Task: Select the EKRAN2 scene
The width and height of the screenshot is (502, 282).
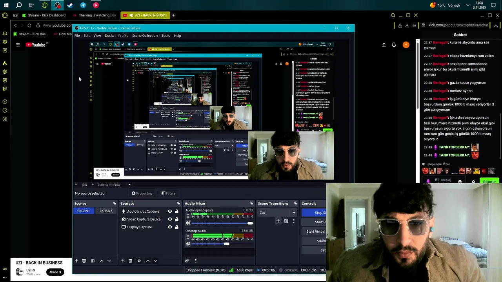Action: point(106,211)
